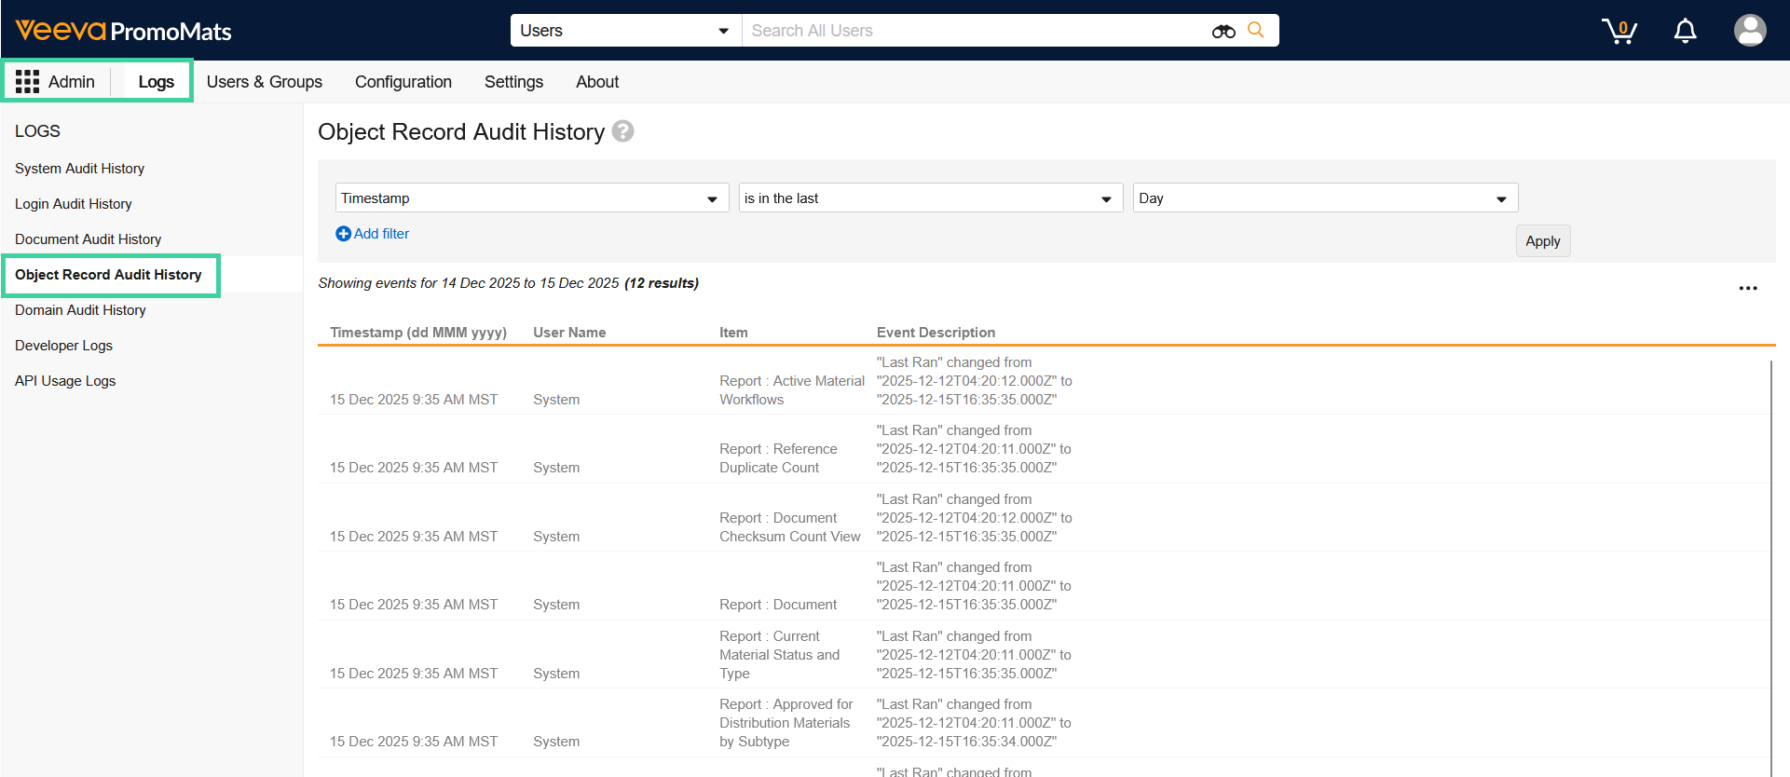Switch to the Users & Groups tab

tap(265, 82)
